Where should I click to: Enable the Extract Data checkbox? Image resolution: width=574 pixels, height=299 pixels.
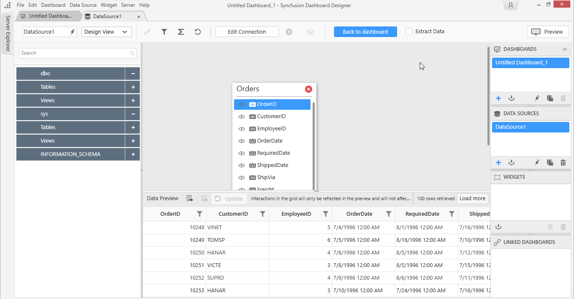[x=409, y=32]
